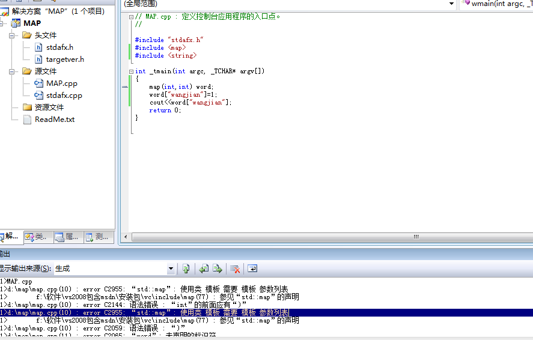This screenshot has height=340, width=533.
Task: Toggle word wrap in output pane
Action: (x=252, y=269)
